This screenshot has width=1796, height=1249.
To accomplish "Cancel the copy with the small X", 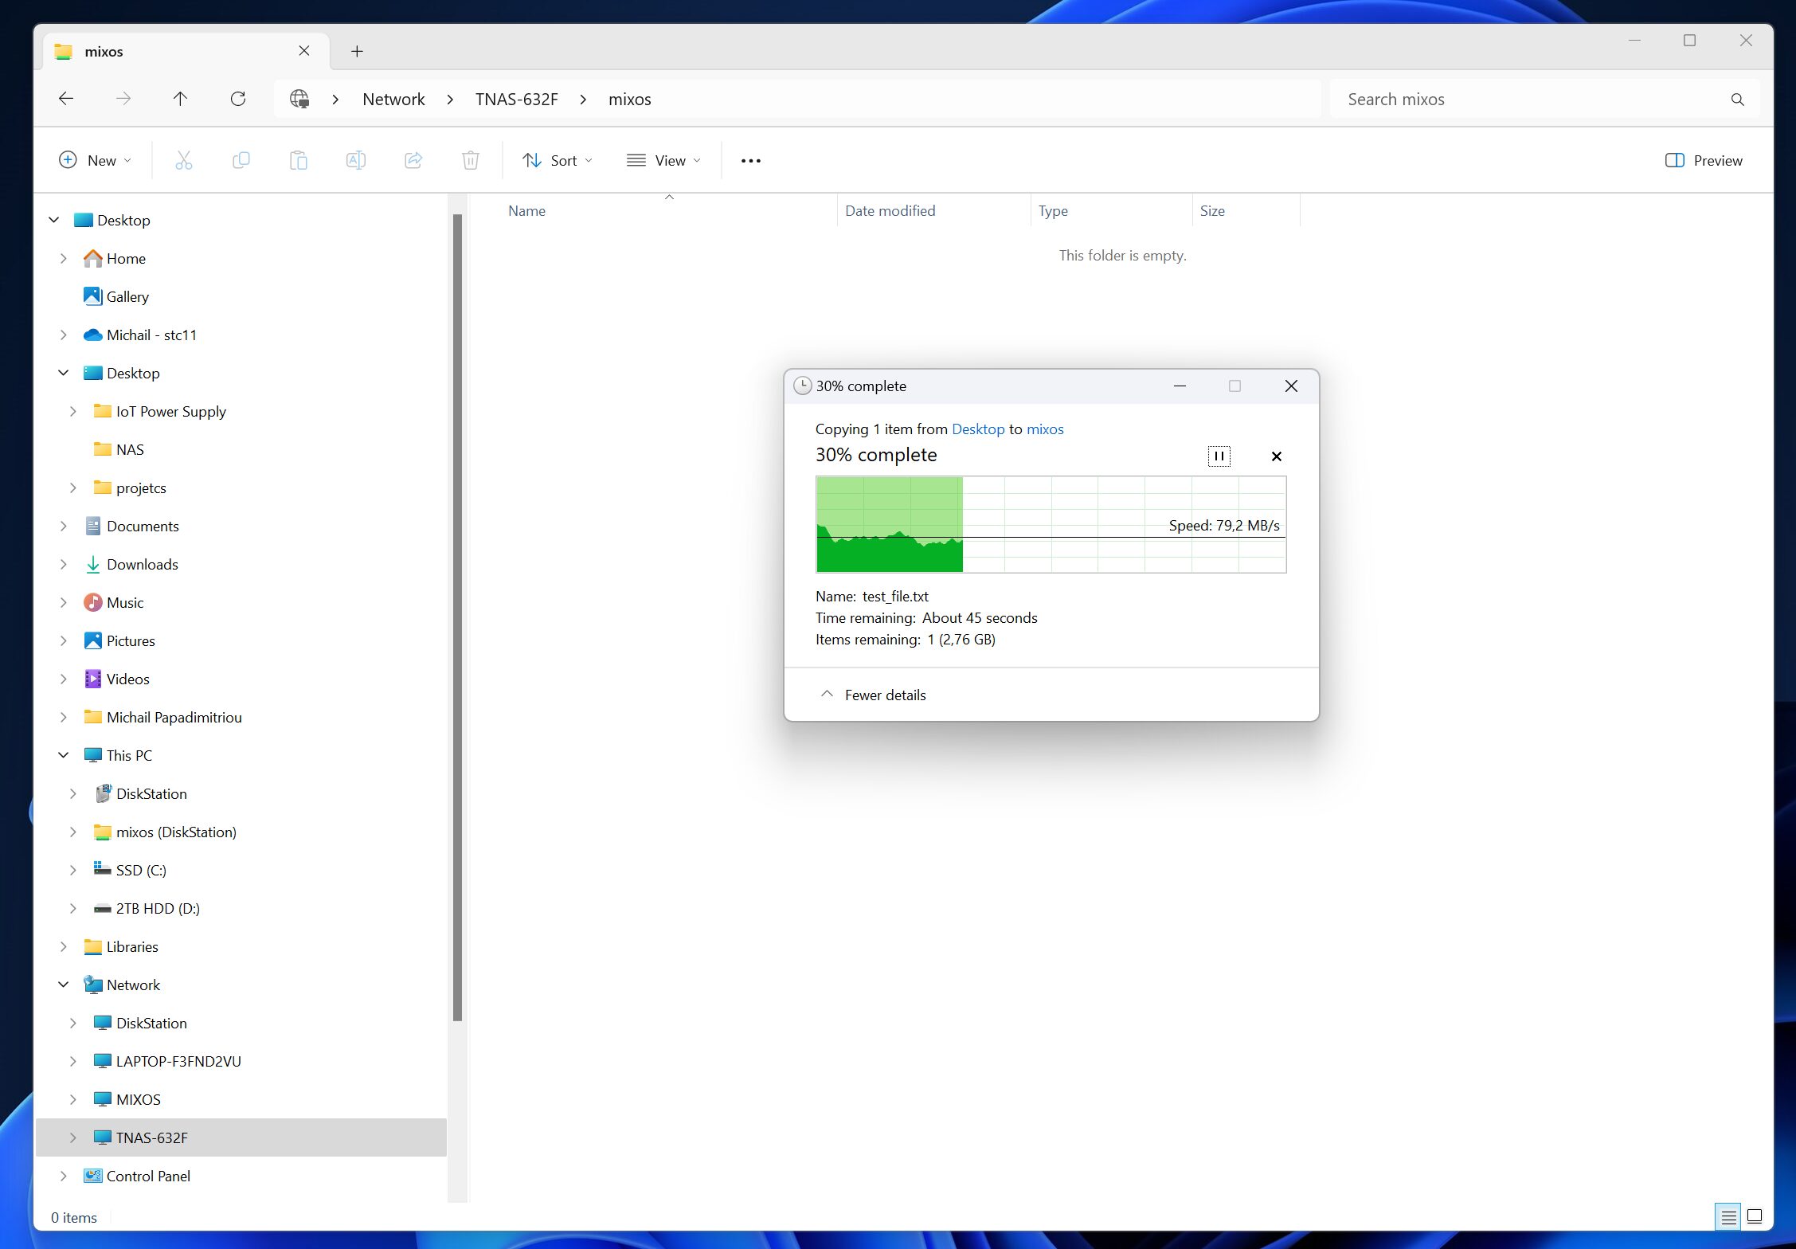I will coord(1277,456).
